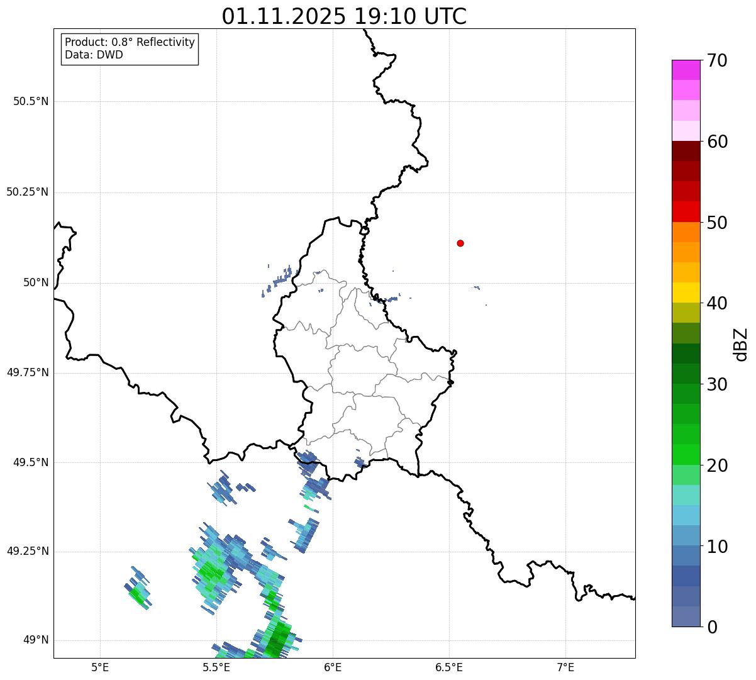This screenshot has width=756, height=680.
Task: Click the isolated radar echo near 5.15°E 49.15°N
Action: (x=137, y=588)
